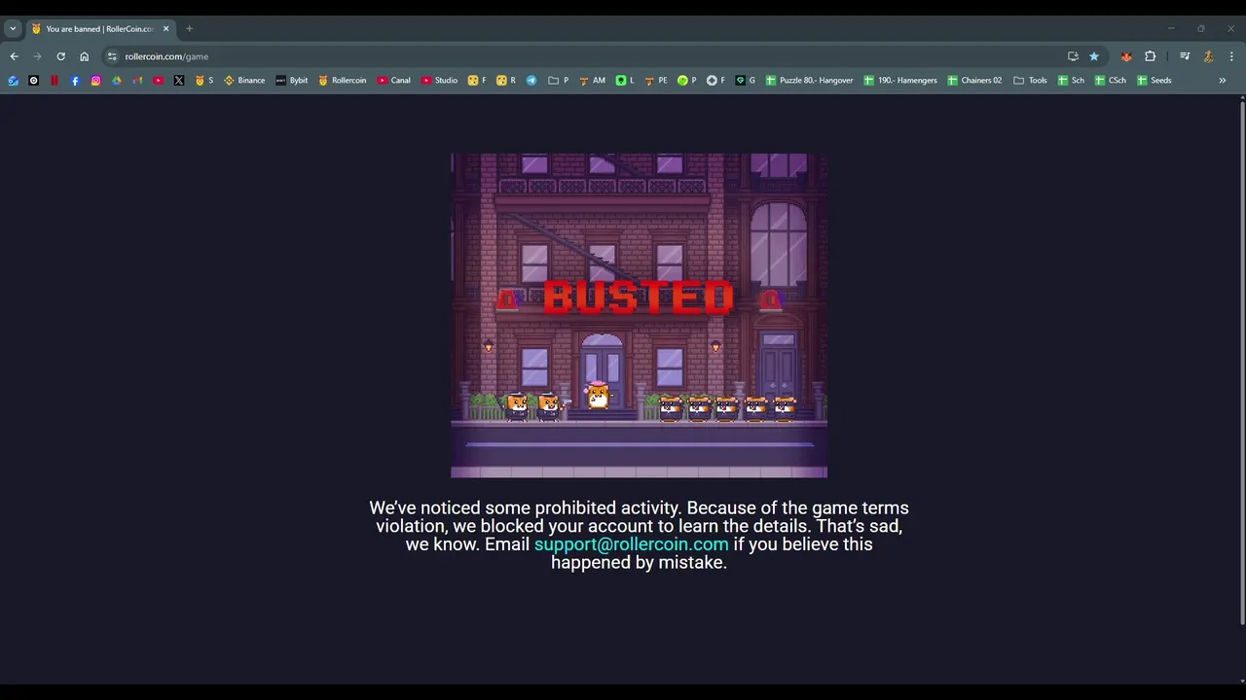Open the X (Twitter) bookmark

[179, 81]
